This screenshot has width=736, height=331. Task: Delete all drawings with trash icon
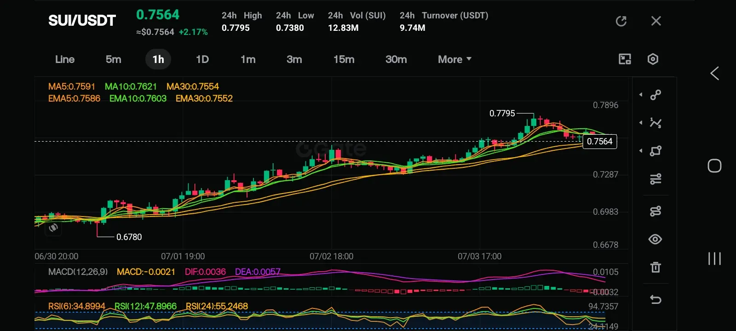pos(655,267)
